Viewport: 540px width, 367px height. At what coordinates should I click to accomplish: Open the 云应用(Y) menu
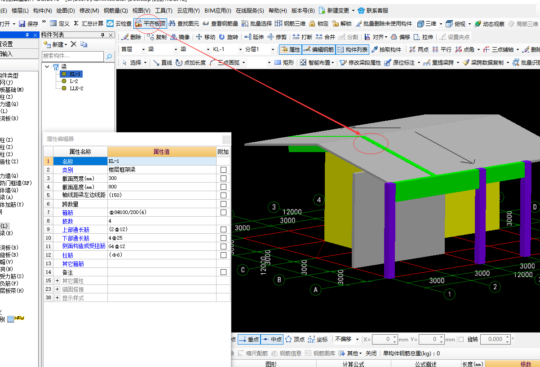(x=188, y=10)
